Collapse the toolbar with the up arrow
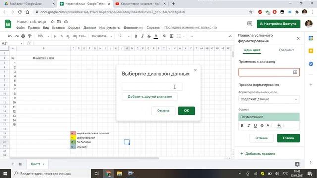The image size is (317, 178). (230, 36)
